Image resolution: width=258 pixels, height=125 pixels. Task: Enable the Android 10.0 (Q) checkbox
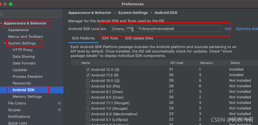(x=88, y=81)
